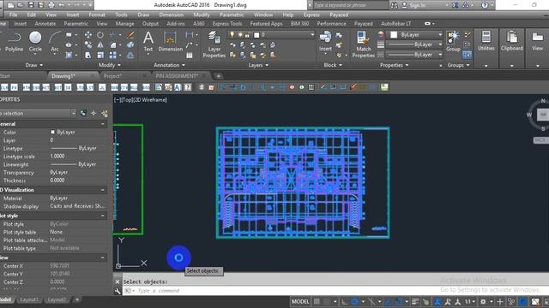
Task: Switch to the Layout1 tab
Action: [29, 299]
